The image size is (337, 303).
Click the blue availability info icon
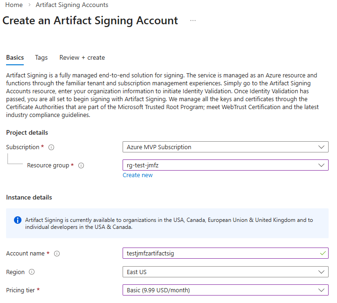pos(17,220)
